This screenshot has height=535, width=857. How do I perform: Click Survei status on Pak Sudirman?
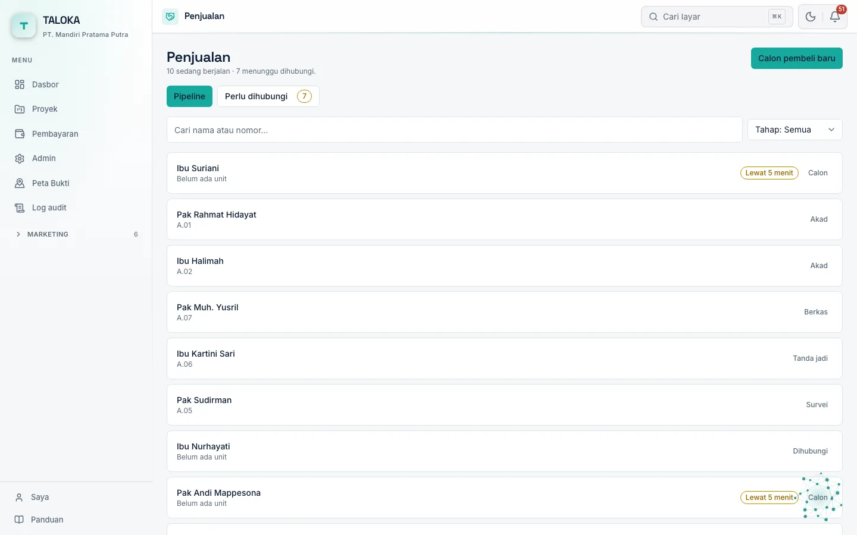pos(817,405)
